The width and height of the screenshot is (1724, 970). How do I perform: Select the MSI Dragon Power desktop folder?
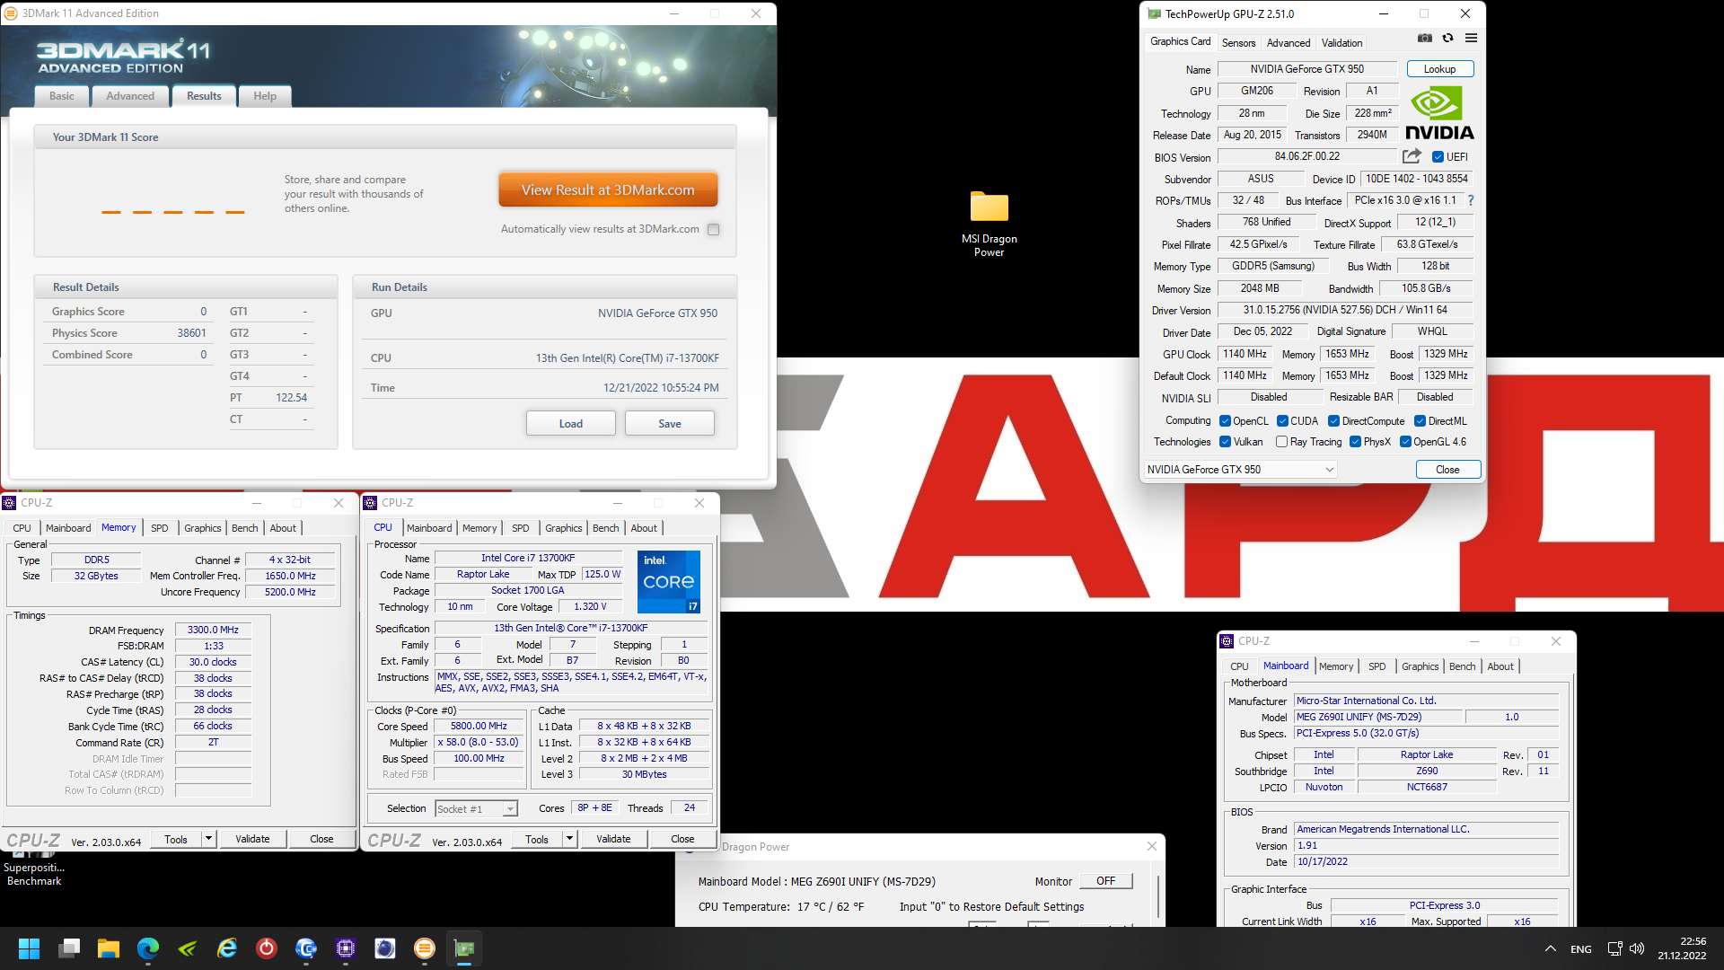point(990,224)
